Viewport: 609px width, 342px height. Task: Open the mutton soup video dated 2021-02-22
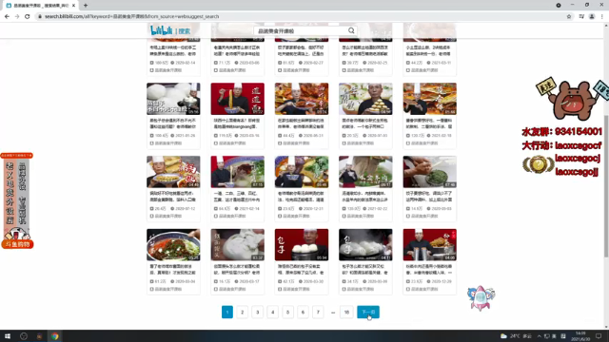tap(365, 172)
